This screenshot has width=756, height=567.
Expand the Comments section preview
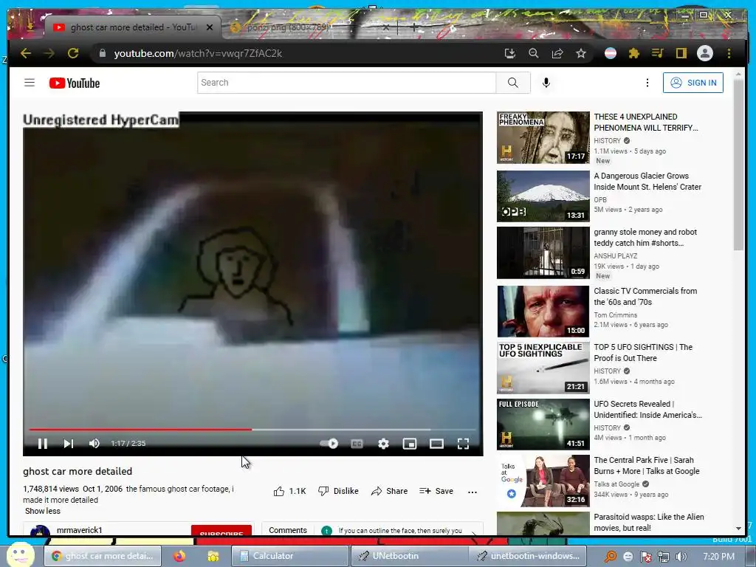tap(372, 530)
